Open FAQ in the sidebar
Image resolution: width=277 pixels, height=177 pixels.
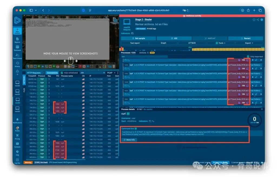click(x=17, y=153)
